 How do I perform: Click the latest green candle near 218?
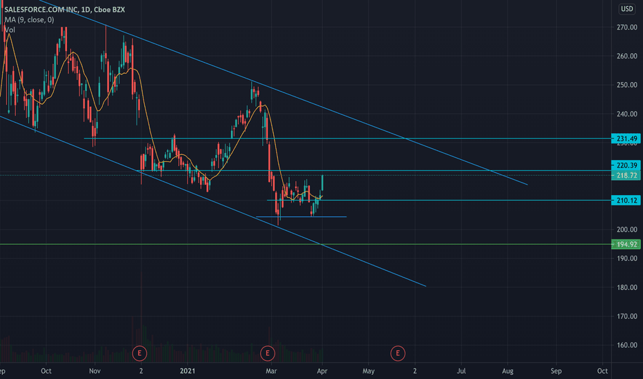[x=322, y=183]
